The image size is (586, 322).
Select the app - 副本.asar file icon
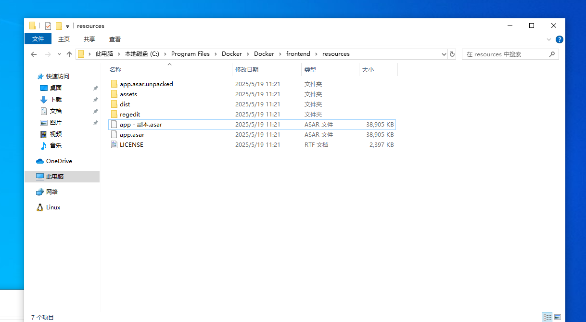(114, 125)
